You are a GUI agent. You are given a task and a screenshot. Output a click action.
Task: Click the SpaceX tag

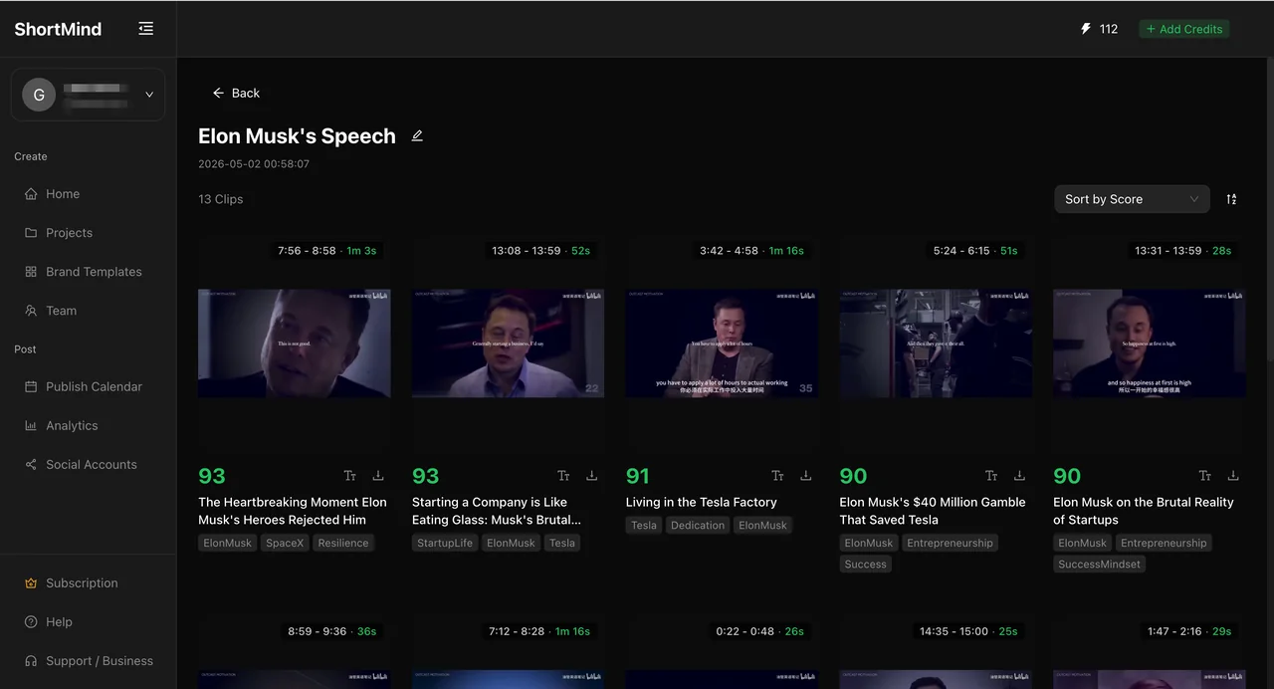[285, 544]
